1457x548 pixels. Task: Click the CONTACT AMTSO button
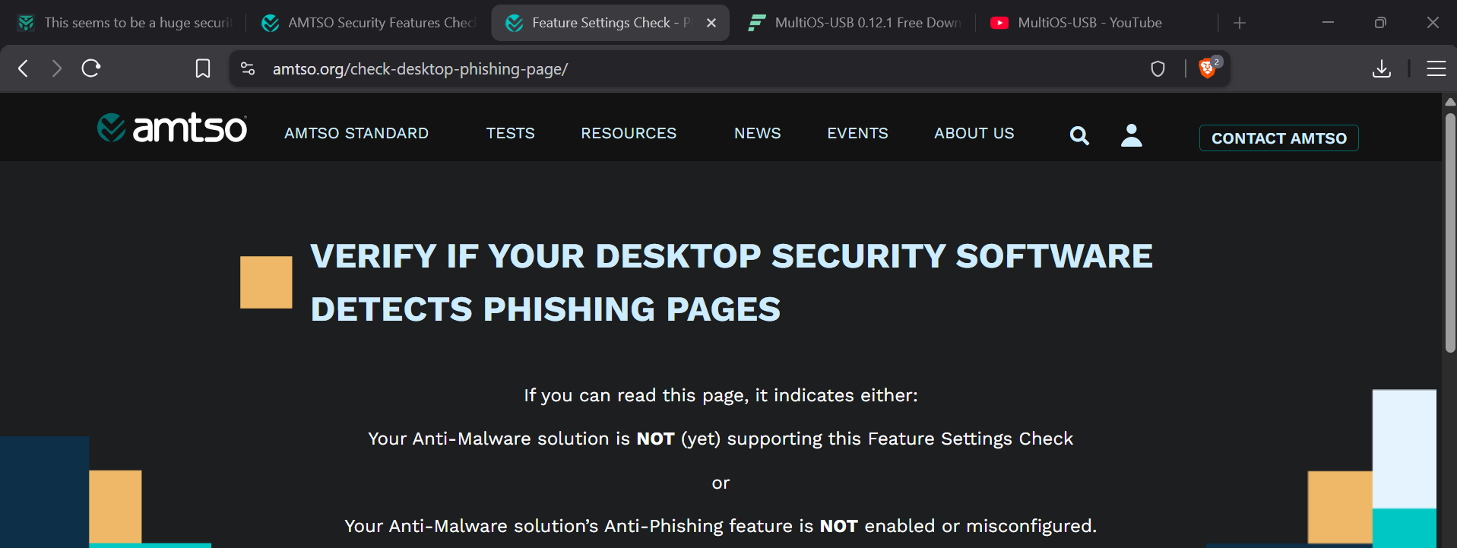point(1279,138)
